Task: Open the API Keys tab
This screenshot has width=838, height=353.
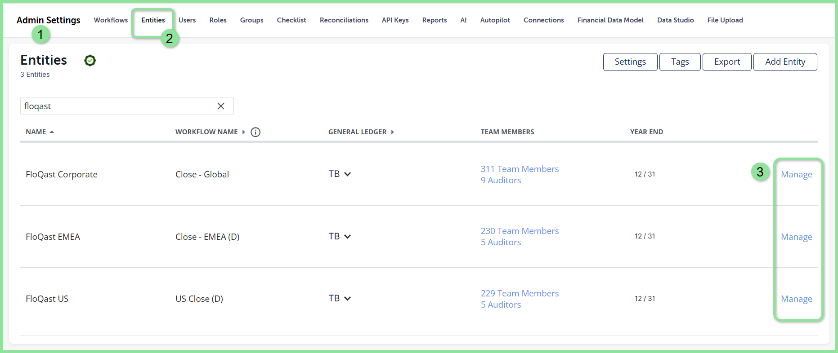Action: (x=395, y=20)
